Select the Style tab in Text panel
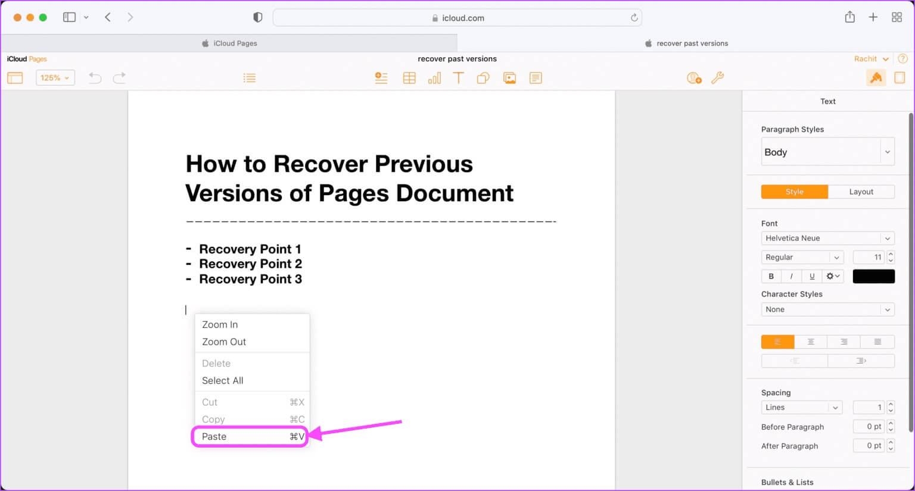915x491 pixels. pyautogui.click(x=795, y=192)
